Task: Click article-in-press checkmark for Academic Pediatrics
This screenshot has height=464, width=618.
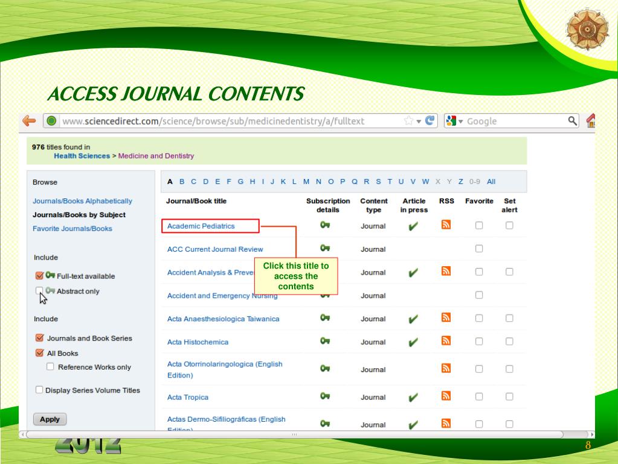Action: (413, 226)
